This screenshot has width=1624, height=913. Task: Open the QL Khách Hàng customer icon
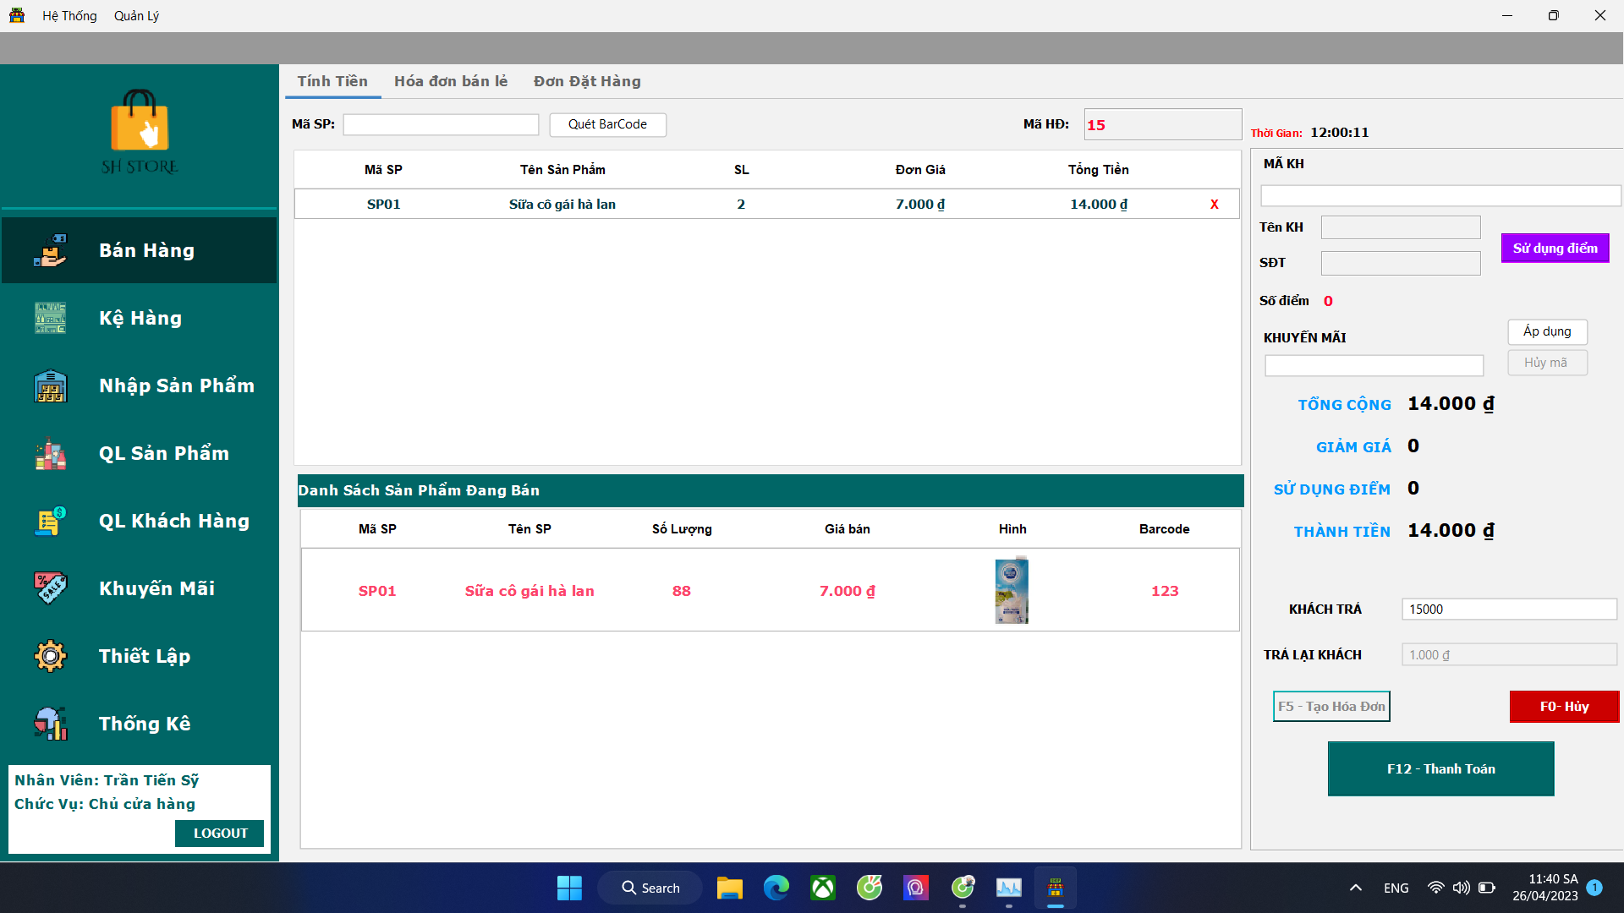(x=50, y=521)
